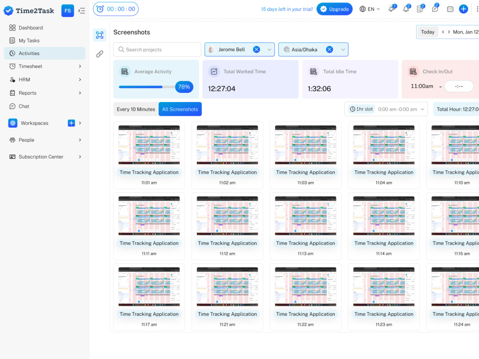Collapse the sidebar with the menu toggle icon
The image size is (479, 359).
coord(81,11)
